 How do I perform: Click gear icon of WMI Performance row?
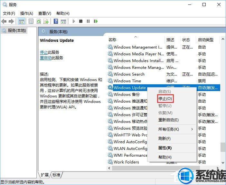click(x=110, y=155)
